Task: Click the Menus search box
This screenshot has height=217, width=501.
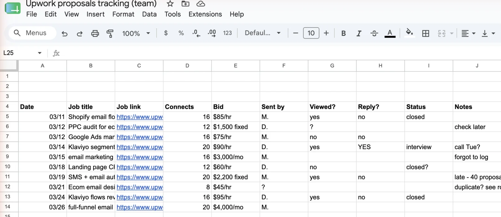Action: (x=33, y=33)
